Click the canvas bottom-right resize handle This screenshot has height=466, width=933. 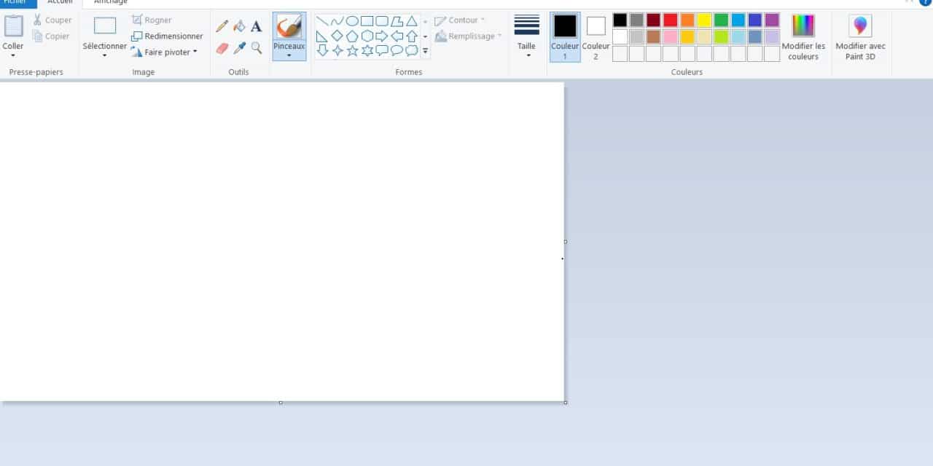pos(566,403)
